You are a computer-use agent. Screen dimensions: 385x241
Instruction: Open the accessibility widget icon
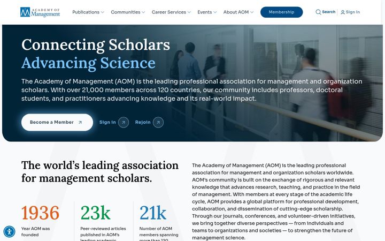(9, 232)
